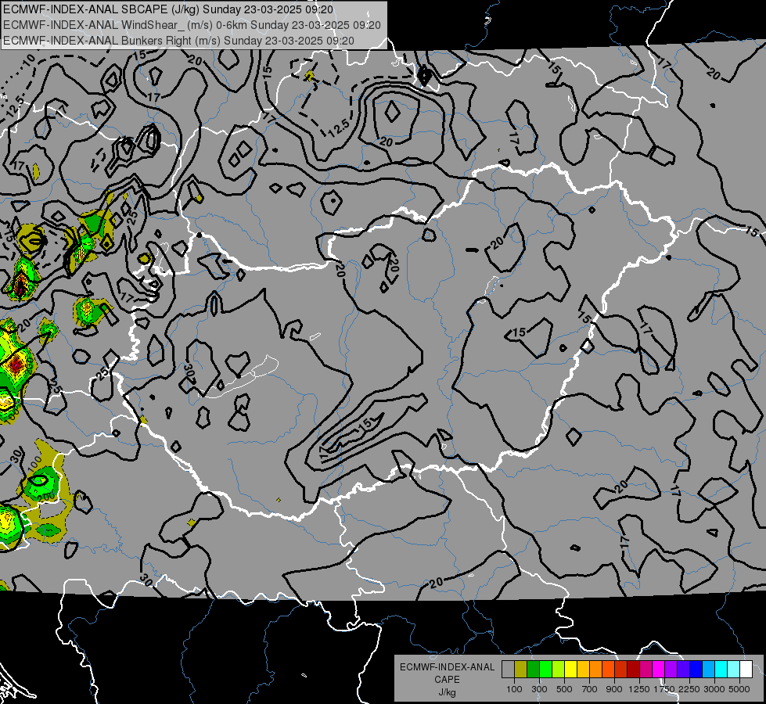Screen dimensions: 766x704
Task: Click the SBCAPE (J/kg) header line
Action: point(168,9)
